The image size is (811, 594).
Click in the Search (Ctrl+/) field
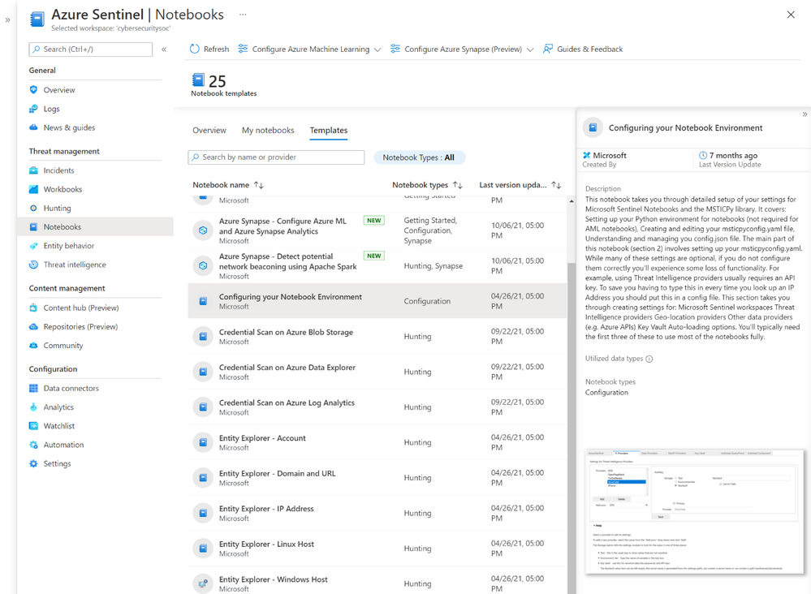[90, 49]
